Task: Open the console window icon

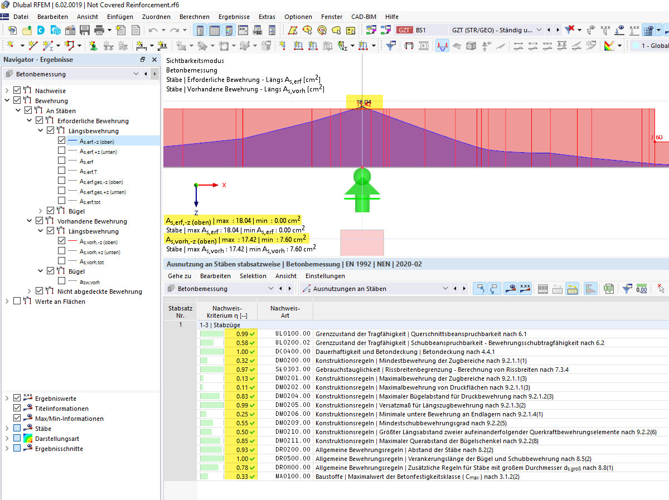Action: pyautogui.click(x=244, y=30)
